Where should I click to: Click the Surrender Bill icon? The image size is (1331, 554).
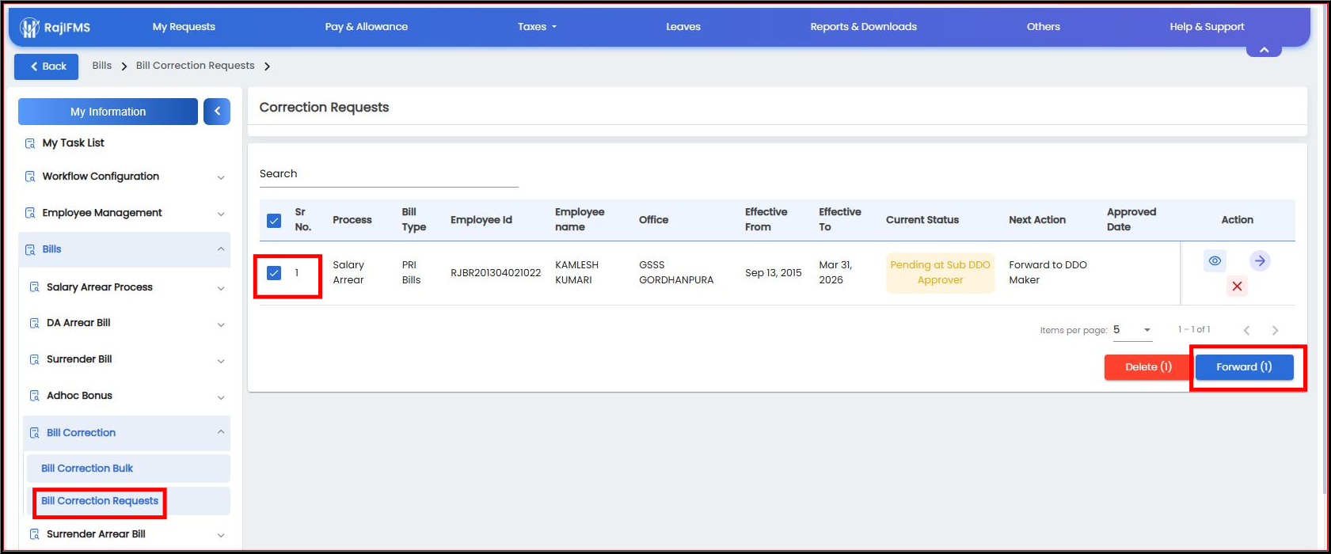tap(34, 359)
